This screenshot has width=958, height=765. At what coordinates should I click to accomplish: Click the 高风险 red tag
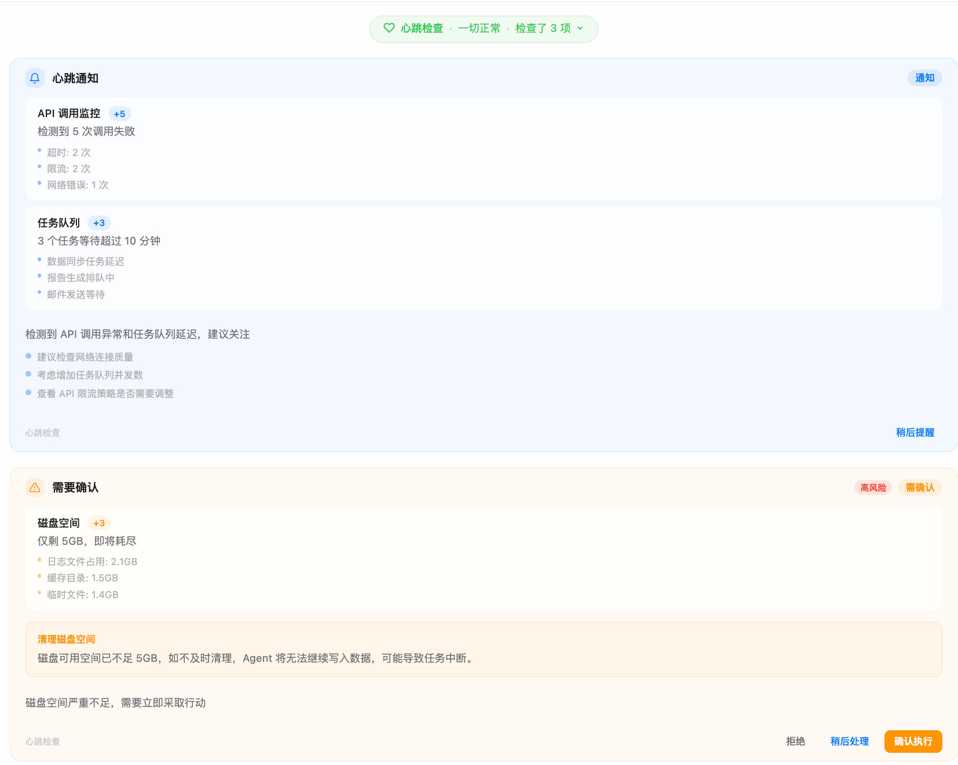(873, 488)
